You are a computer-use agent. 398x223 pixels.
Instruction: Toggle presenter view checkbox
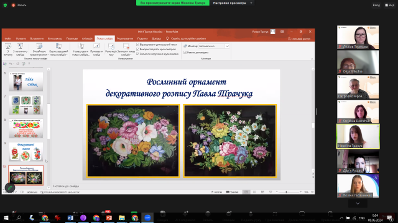tap(185, 52)
